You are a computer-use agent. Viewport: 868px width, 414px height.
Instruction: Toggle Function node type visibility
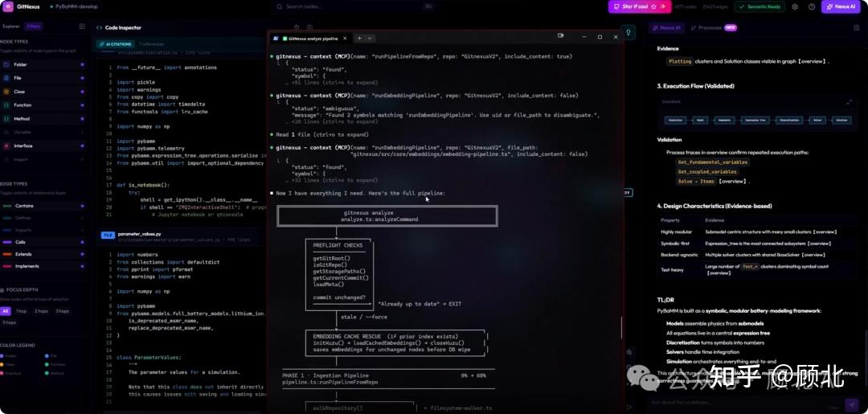43,105
